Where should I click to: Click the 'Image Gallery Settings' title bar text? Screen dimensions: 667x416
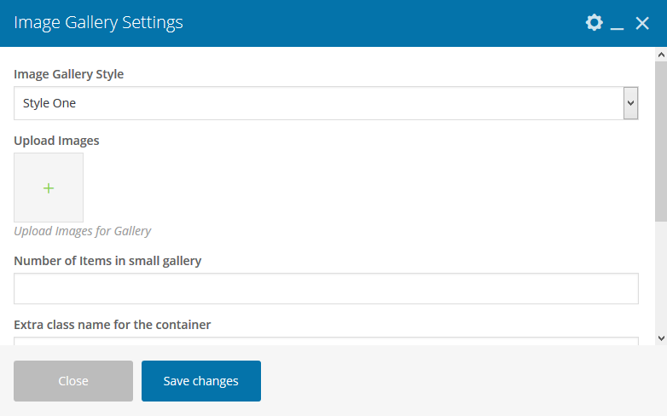tap(98, 23)
